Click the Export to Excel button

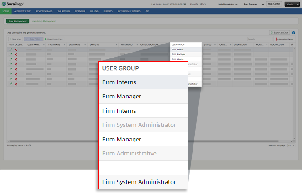279,33
